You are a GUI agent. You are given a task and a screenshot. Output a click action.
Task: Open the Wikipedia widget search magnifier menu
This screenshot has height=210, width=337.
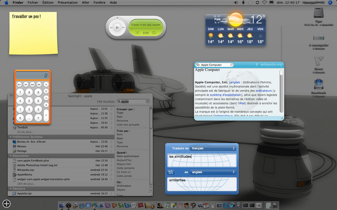coord(198,65)
